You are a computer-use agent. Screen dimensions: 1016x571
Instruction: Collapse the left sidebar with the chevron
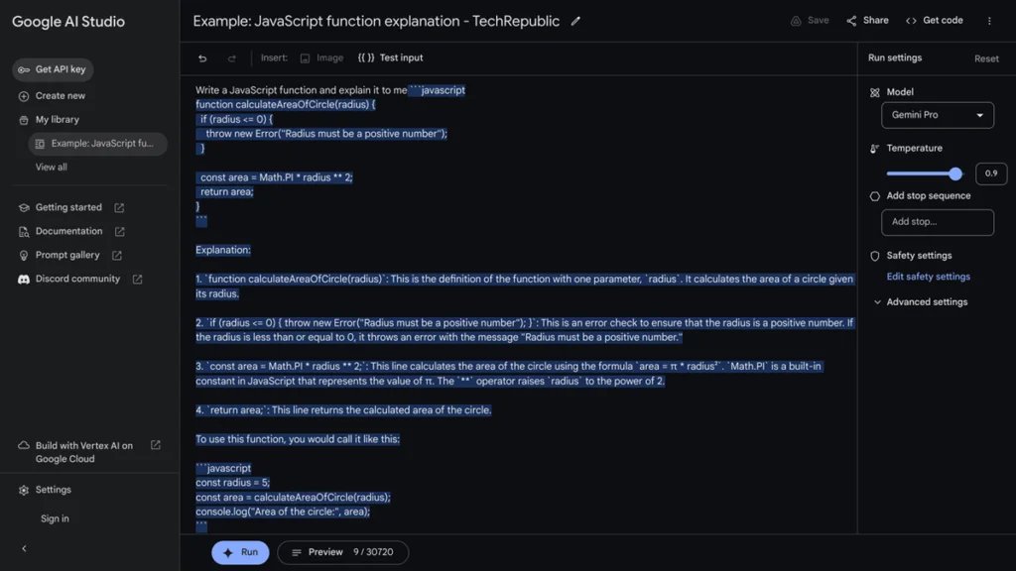(23, 547)
